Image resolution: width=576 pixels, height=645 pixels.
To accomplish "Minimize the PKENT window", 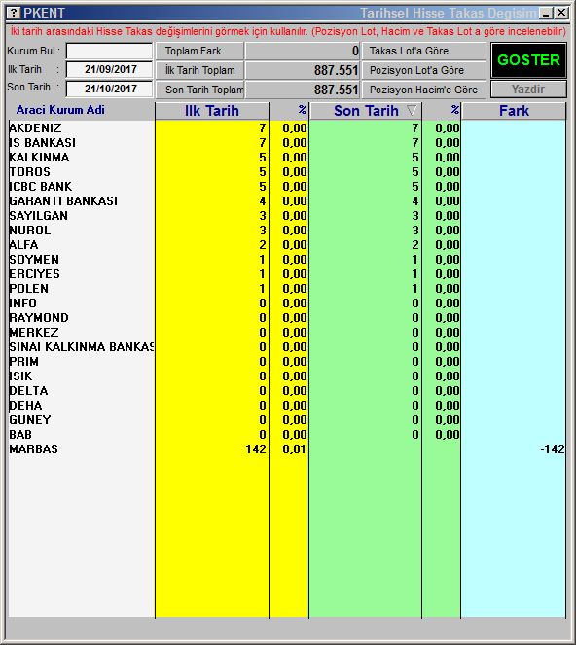I will pos(547,14).
